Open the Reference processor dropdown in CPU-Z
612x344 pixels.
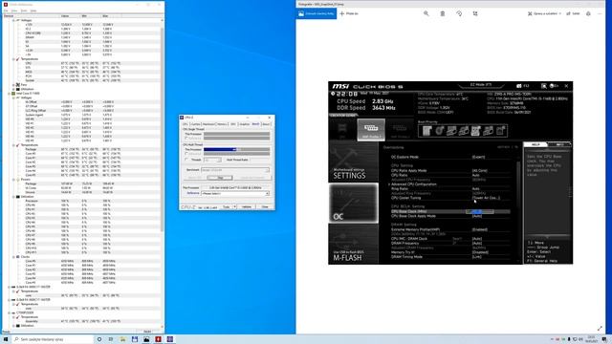click(x=235, y=193)
